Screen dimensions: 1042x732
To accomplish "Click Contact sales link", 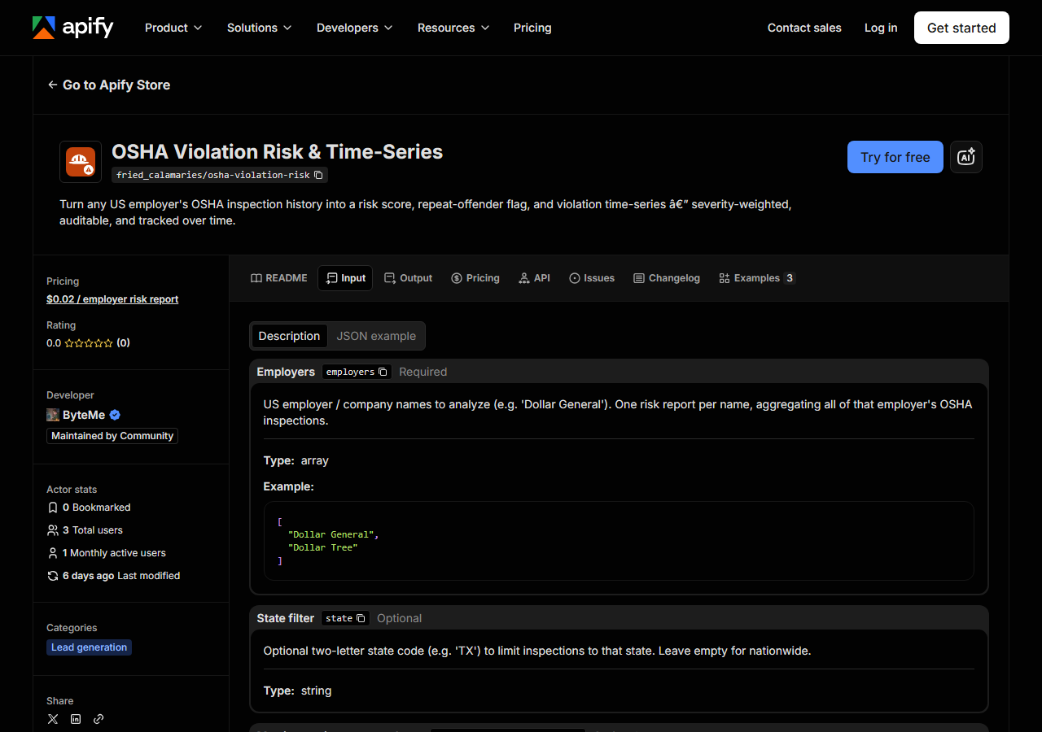I will [x=804, y=28].
